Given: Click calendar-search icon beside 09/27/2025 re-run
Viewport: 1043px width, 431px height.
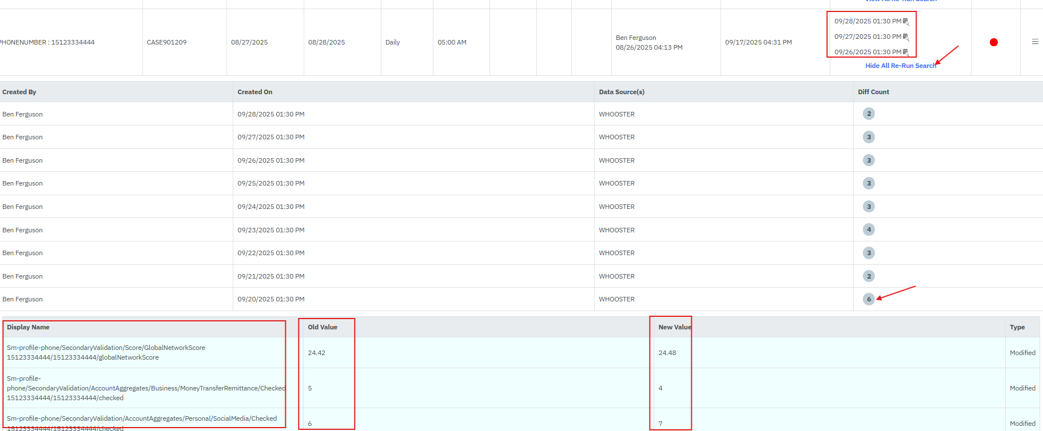Looking at the screenshot, I should coord(906,37).
